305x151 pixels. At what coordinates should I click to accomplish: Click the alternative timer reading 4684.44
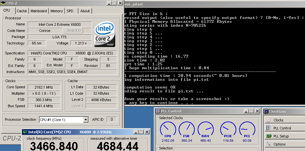[118, 146]
